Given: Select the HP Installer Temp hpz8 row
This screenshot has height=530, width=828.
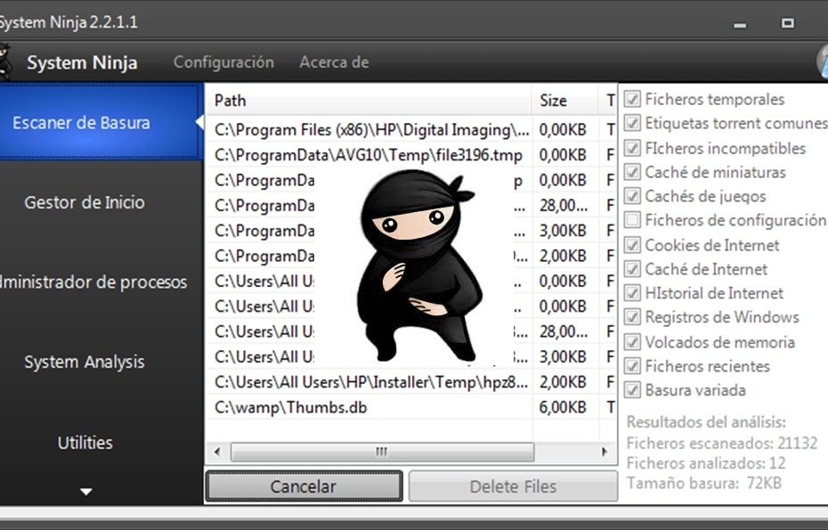Looking at the screenshot, I should point(410,382).
